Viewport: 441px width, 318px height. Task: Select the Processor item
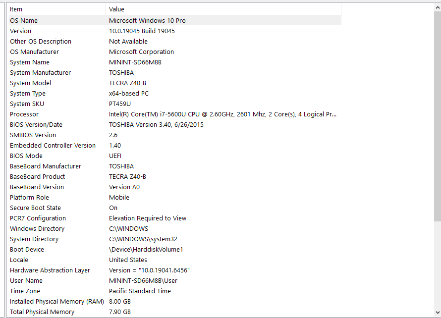pos(24,114)
